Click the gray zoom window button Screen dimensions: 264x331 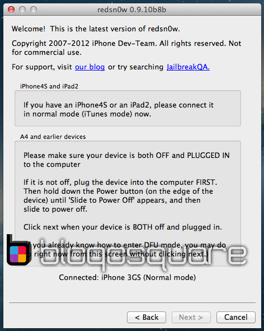coord(34,10)
